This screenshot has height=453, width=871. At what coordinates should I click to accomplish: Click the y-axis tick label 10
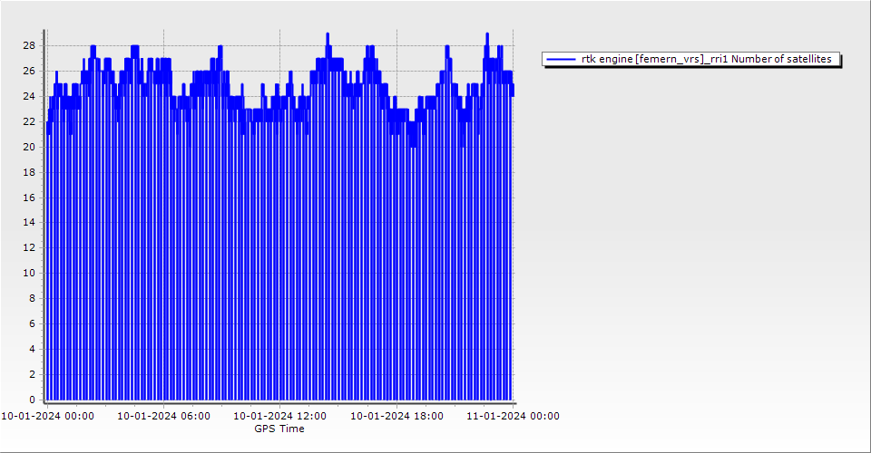pyautogui.click(x=29, y=273)
